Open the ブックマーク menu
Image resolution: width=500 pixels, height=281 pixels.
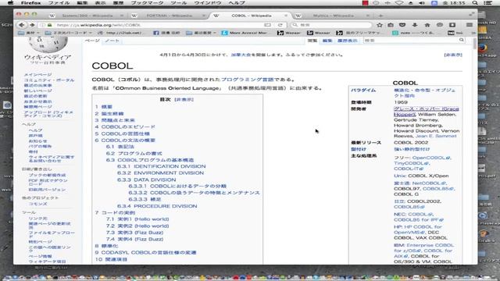147,3
